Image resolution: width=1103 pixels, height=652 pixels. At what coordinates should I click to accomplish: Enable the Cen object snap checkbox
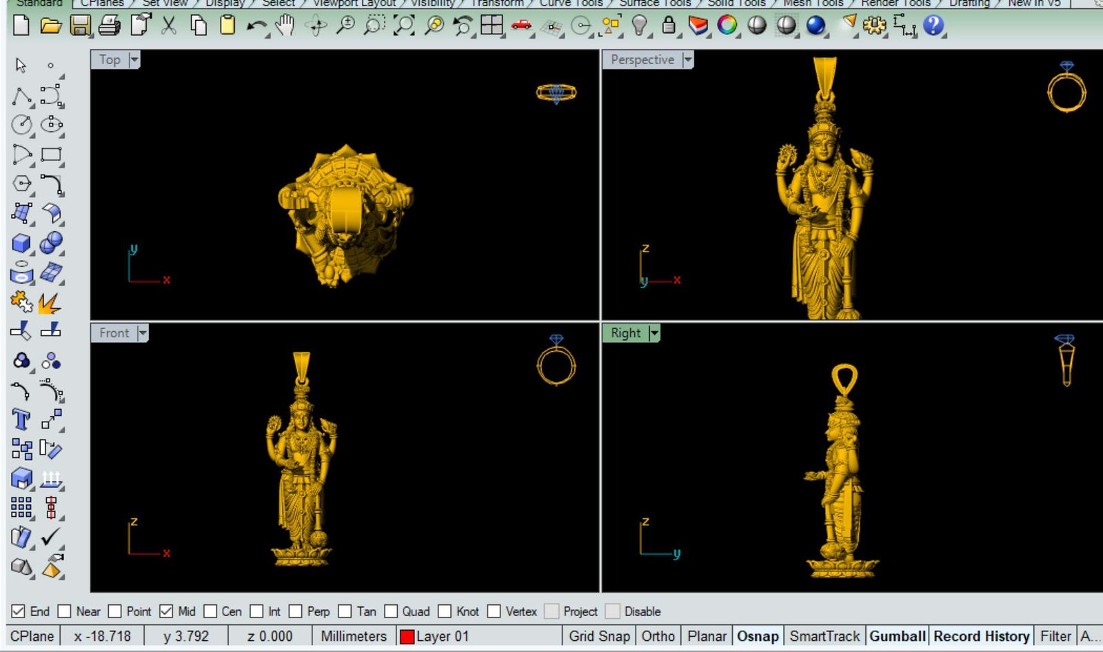coord(211,611)
